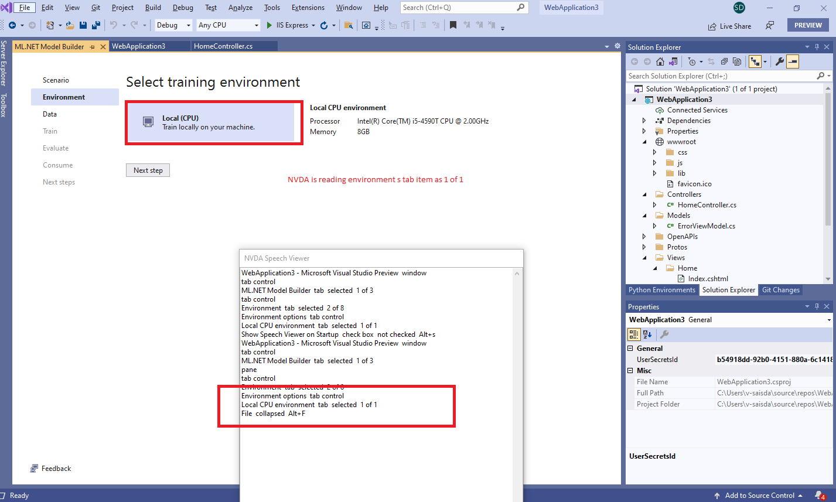Toggle Preview Selected Items in Solution Explorer

click(793, 61)
